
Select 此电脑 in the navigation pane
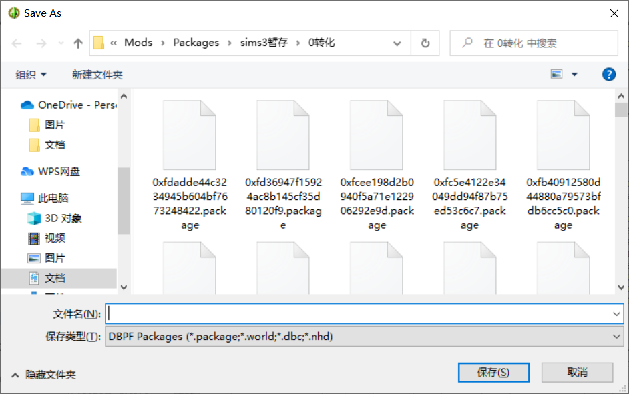45,198
